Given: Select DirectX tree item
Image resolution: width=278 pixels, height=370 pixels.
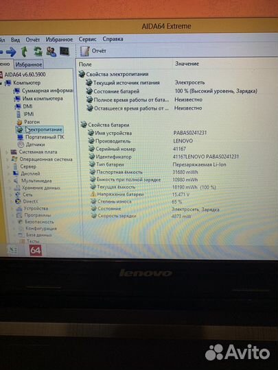Looking at the screenshot, I should point(27,201).
